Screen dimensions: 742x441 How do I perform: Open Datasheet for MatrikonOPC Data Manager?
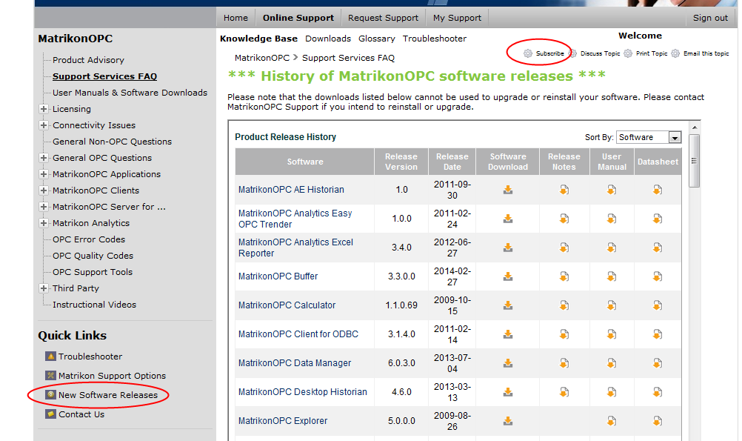pos(657,362)
